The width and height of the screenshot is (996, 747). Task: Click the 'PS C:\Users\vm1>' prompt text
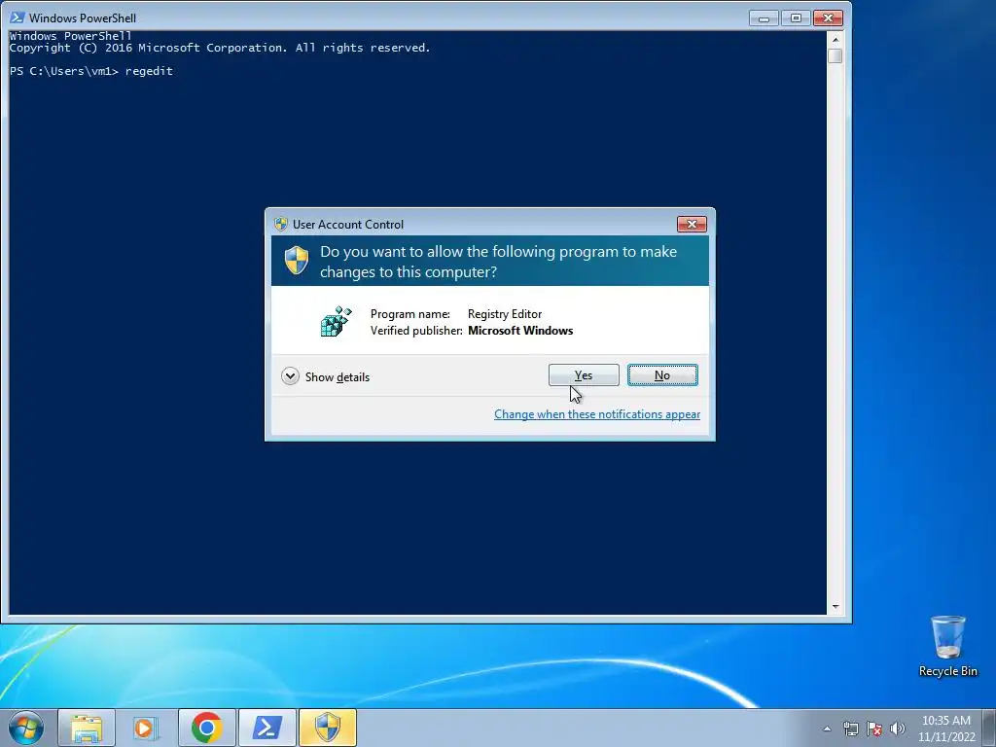click(64, 71)
